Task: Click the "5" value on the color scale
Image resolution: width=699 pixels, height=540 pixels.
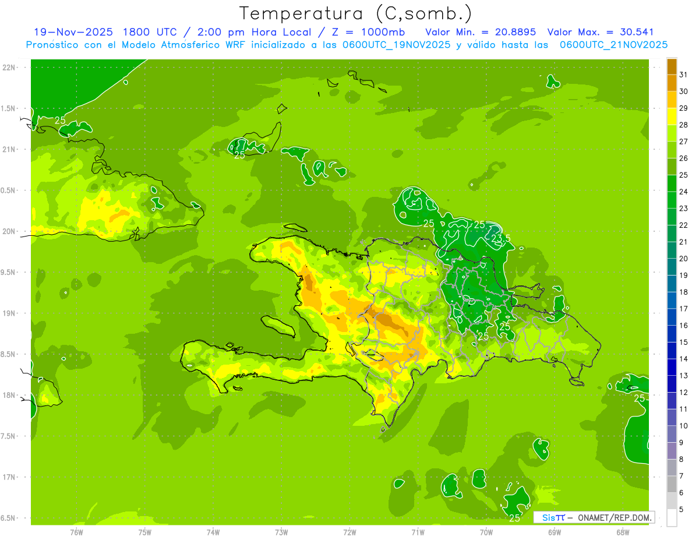Action: 682,509
